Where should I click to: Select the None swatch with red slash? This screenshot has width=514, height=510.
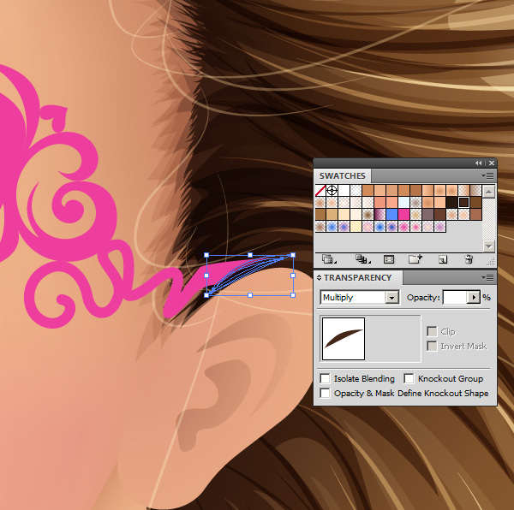click(320, 191)
